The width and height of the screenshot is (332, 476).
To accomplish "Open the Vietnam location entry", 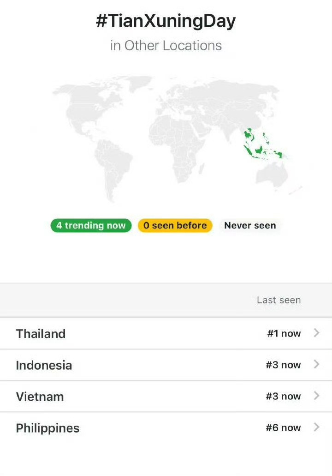I will (x=166, y=396).
